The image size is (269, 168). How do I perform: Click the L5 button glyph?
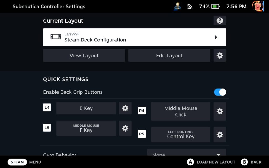point(47,128)
